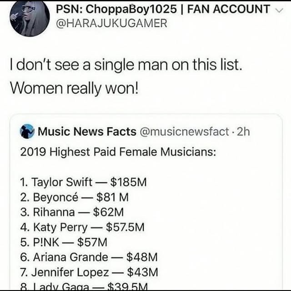Select the "2019 Highest Paid Female Musicians" heading
The height and width of the screenshot is (291, 291).
(x=119, y=151)
